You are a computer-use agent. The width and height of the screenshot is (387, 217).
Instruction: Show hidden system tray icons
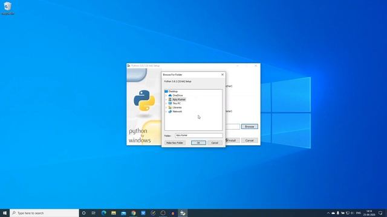328,213
